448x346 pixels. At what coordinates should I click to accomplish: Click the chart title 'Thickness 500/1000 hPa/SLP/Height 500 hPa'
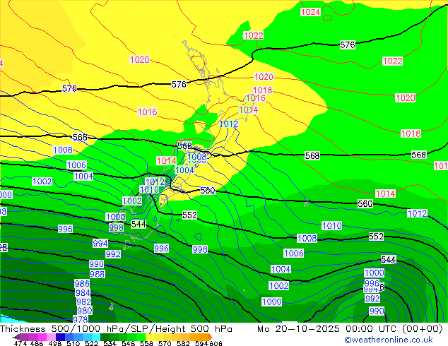[x=116, y=329]
